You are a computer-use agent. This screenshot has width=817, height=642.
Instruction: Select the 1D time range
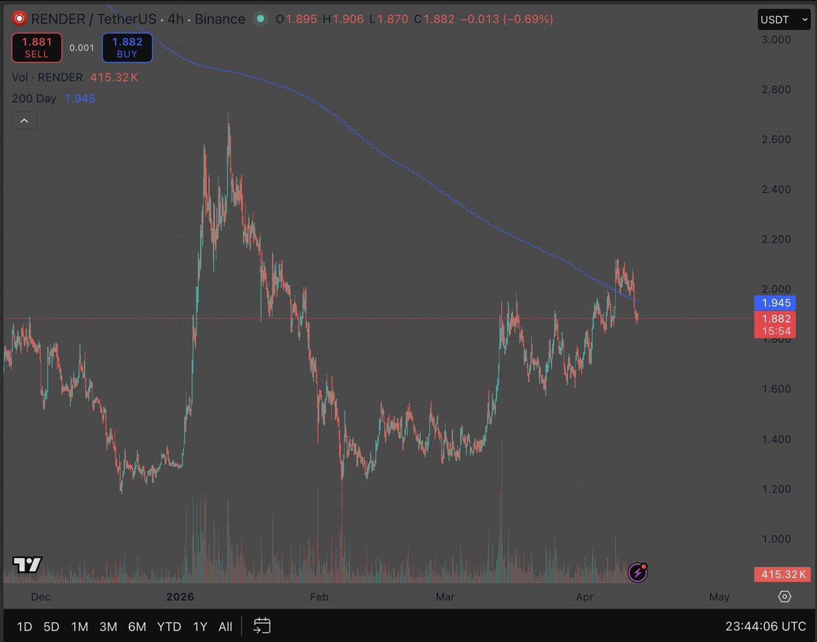pos(25,626)
